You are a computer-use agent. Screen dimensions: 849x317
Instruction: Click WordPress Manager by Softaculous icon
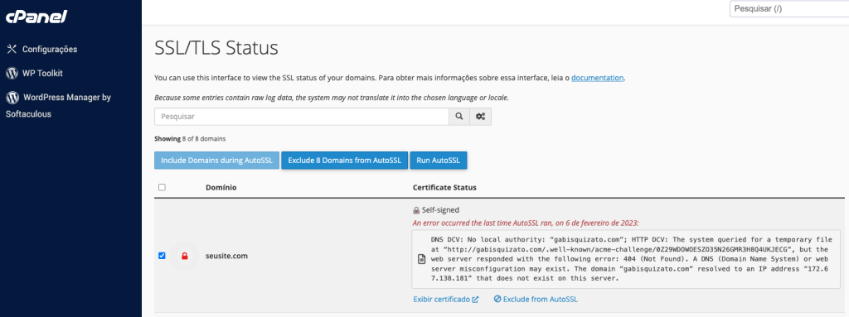(12, 98)
